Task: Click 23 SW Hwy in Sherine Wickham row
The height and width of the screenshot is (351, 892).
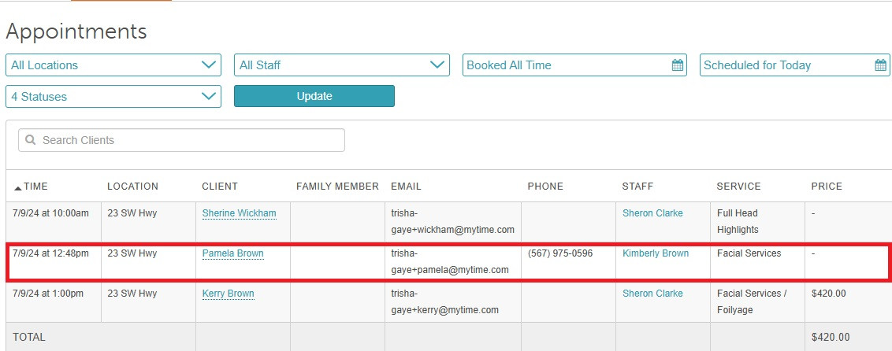Action: [x=132, y=213]
